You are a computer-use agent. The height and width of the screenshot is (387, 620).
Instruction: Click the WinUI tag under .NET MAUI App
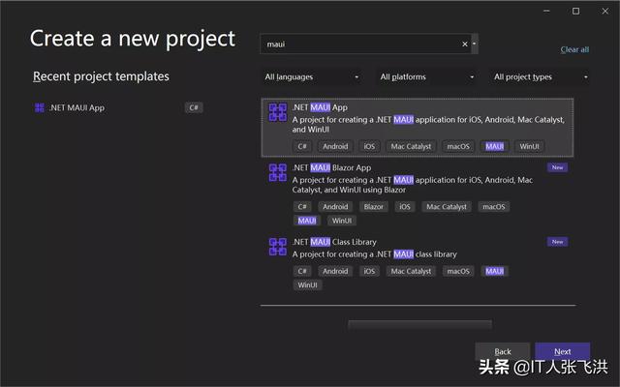tap(530, 146)
